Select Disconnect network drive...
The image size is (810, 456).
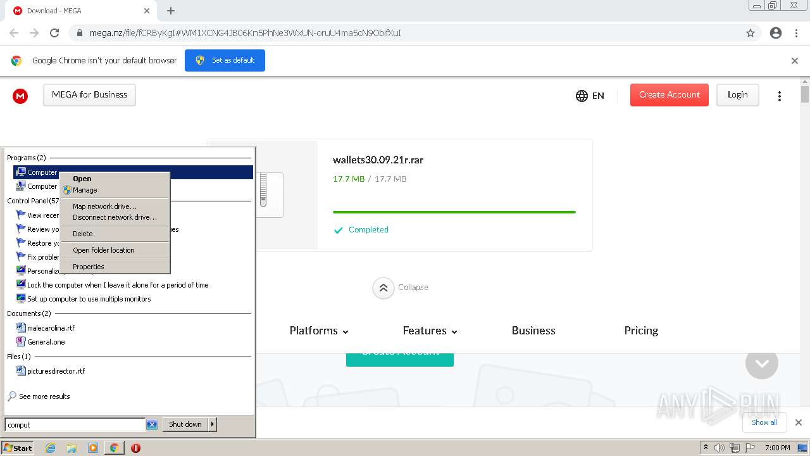point(115,217)
